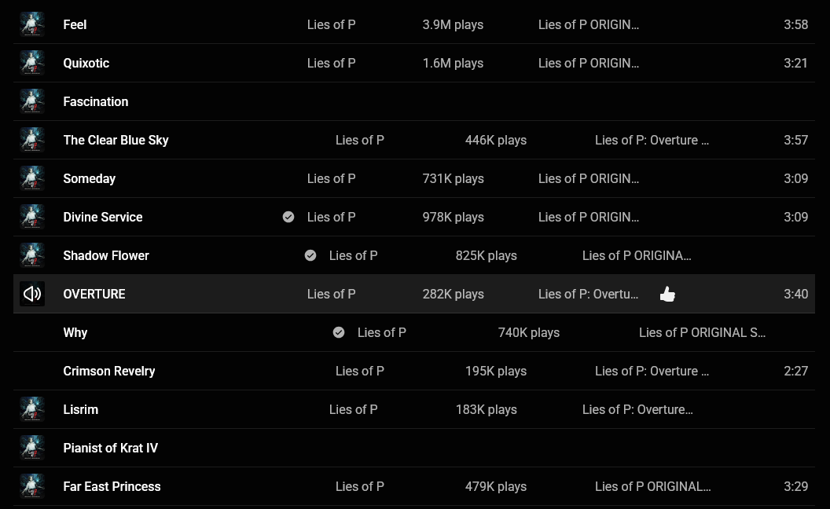Viewport: 830px width, 509px height.
Task: Select the Fascination track title
Action: (x=96, y=101)
